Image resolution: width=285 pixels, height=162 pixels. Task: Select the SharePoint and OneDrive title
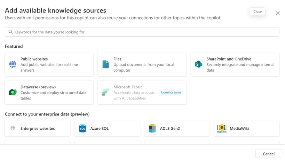tap(229, 59)
